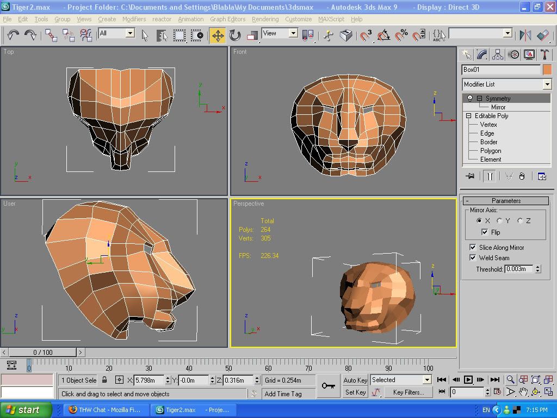Image resolution: width=557 pixels, height=418 pixels.
Task: Select the Vertex sub-object level
Action: [488, 125]
